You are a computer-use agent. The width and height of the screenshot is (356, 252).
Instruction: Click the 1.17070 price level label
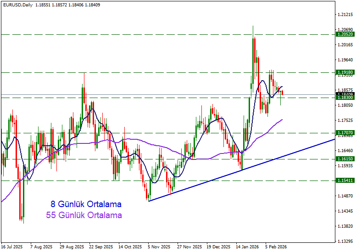point(345,133)
